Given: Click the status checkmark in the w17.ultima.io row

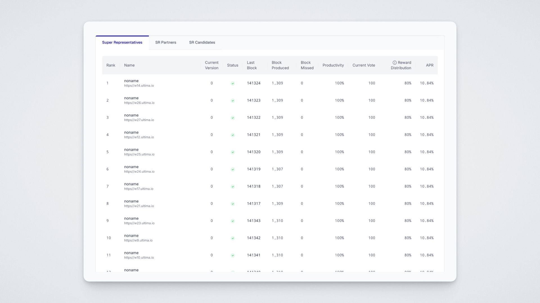Looking at the screenshot, I should click(x=233, y=187).
